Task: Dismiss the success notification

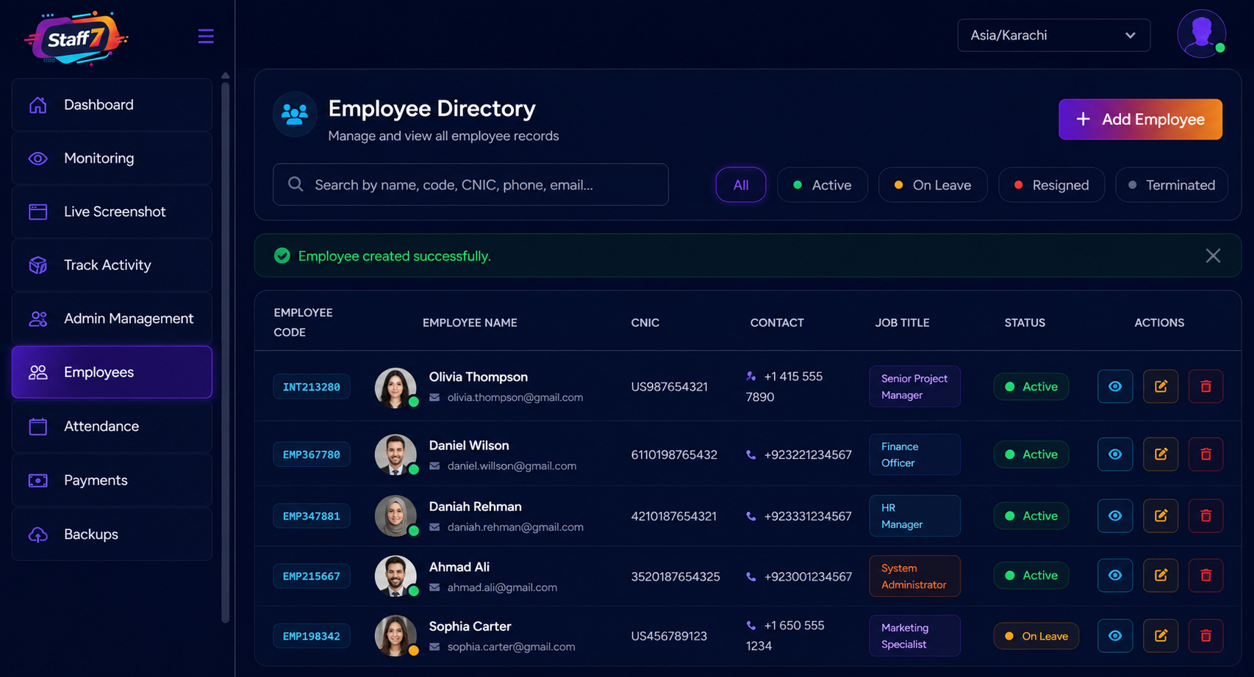Action: click(x=1213, y=256)
